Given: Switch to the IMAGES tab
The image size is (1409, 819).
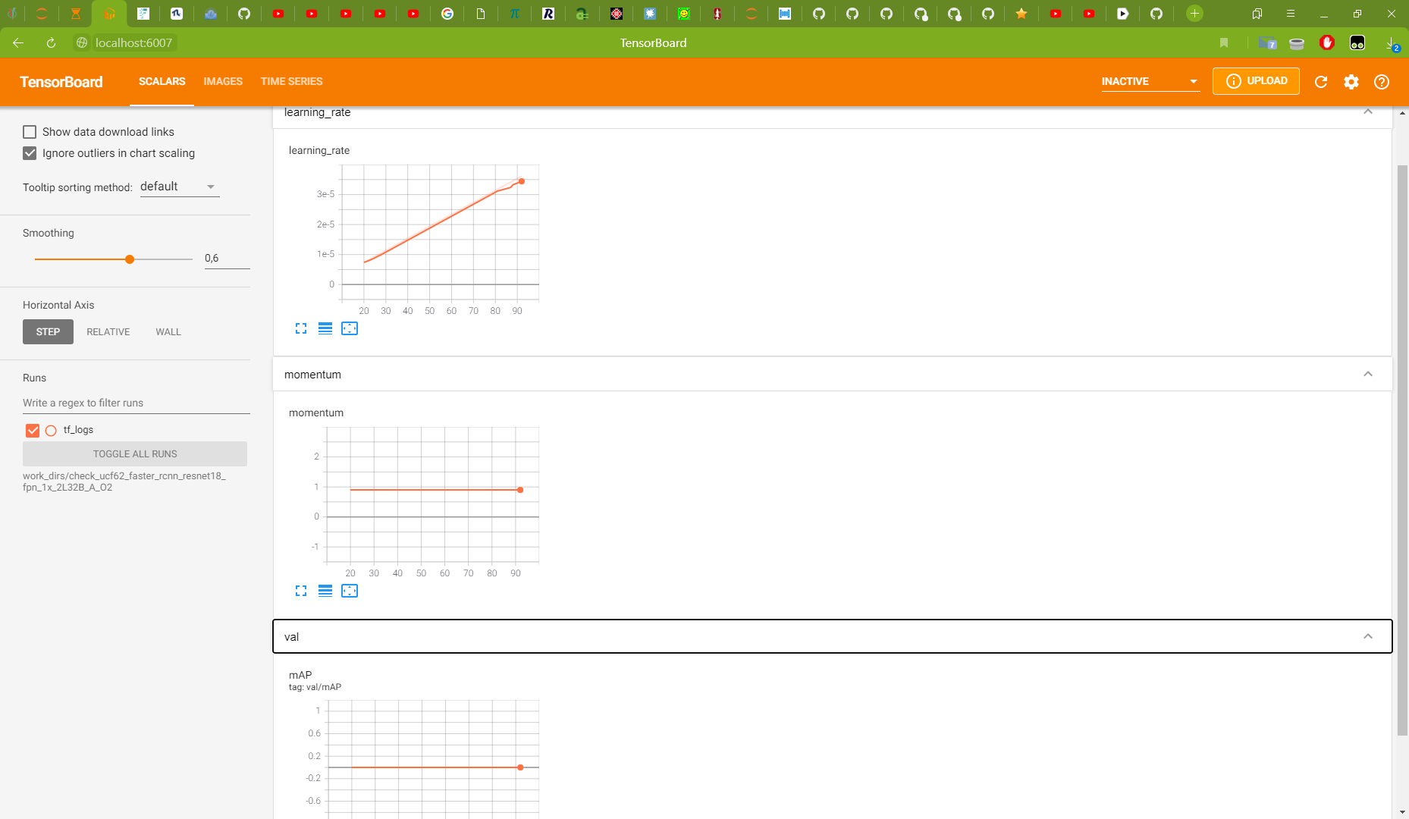Looking at the screenshot, I should [x=222, y=81].
